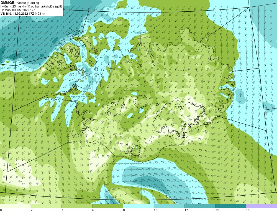This screenshot has height=212, width=277.
Task: Click the 'hviður > 25 m/s (hvítt)' line
Action: coord(32,6)
